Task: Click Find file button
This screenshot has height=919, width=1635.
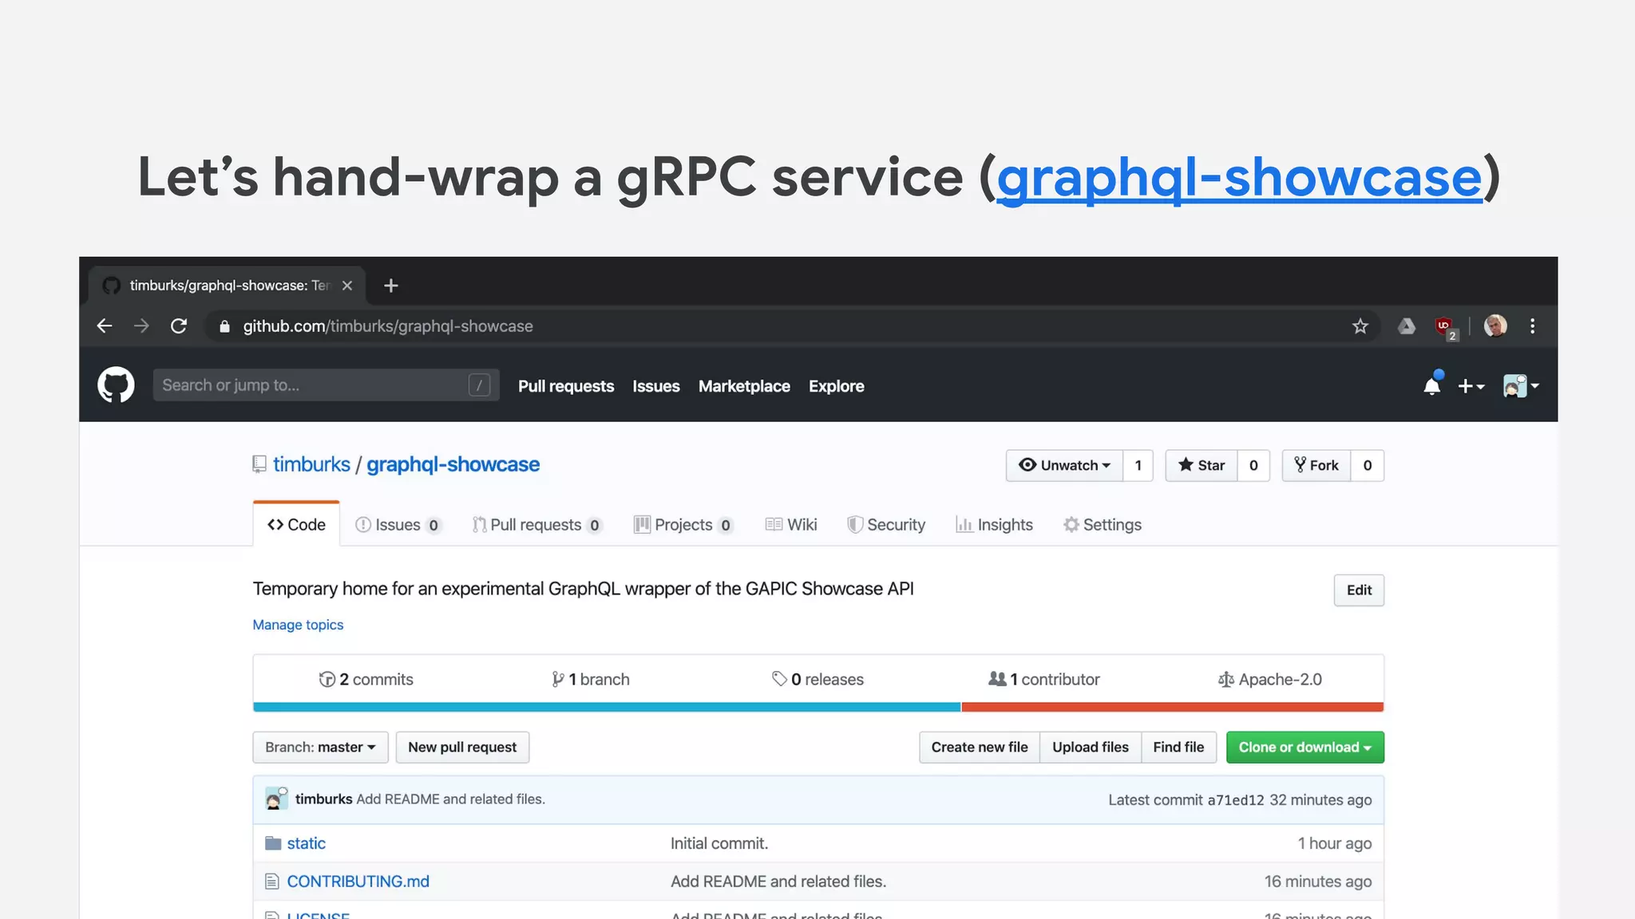Action: (1178, 747)
